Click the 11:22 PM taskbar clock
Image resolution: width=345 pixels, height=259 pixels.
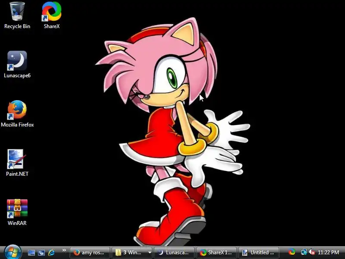click(x=328, y=253)
